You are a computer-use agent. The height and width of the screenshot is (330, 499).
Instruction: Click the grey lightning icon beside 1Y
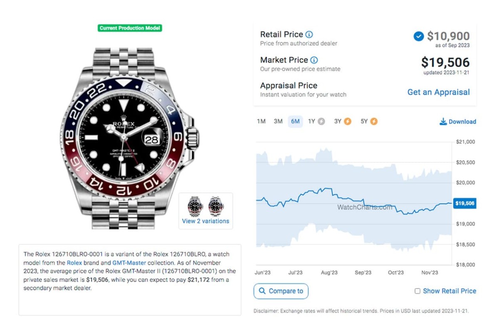[x=321, y=121]
